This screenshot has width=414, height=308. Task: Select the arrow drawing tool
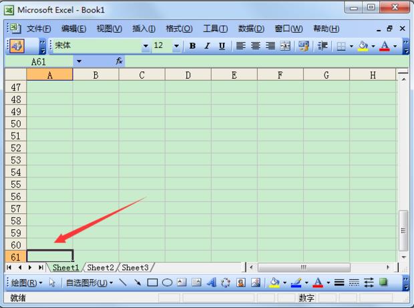pyautogui.click(x=138, y=283)
